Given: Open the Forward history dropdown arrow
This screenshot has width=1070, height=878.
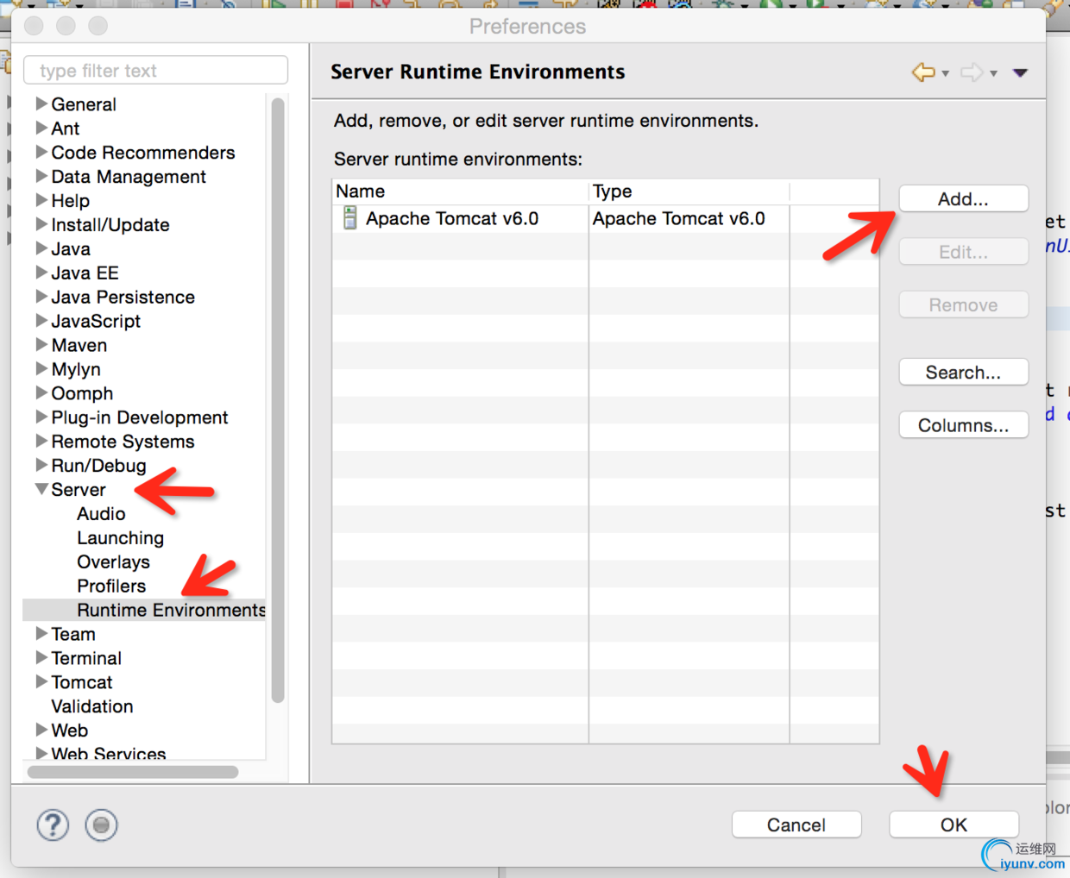Looking at the screenshot, I should click(x=994, y=74).
